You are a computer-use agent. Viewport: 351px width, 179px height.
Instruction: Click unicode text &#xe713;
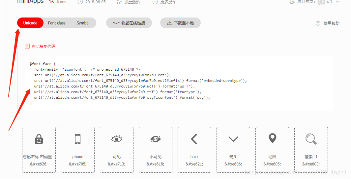[117, 164]
